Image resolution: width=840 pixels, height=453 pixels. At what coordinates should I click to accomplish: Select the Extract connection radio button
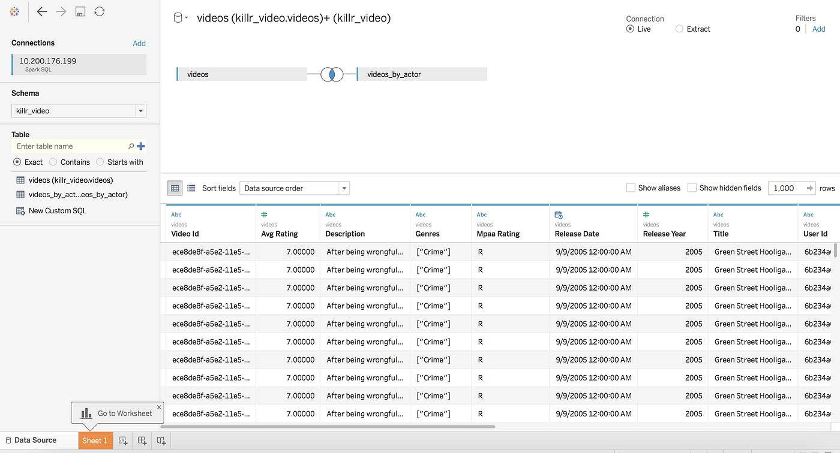679,29
